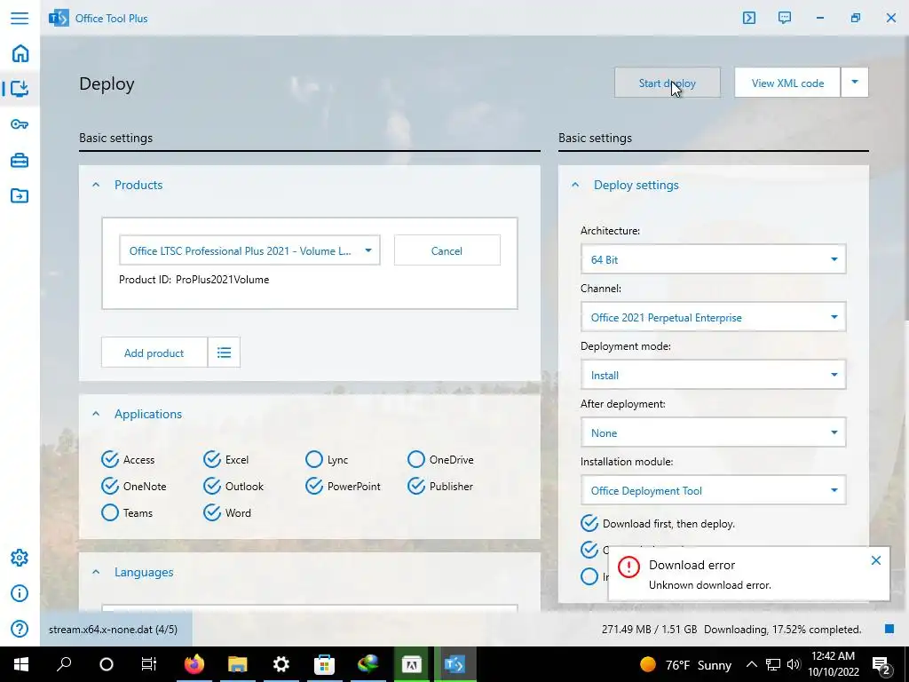Open network icon in system tray
The image size is (909, 682).
[773, 664]
